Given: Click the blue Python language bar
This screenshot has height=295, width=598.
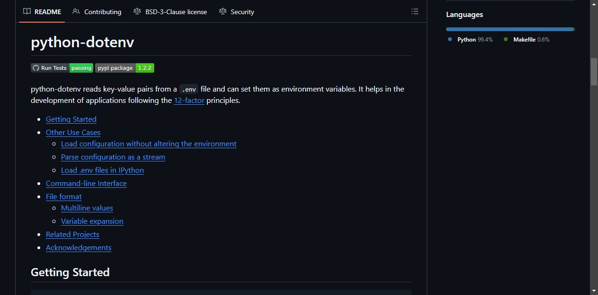Looking at the screenshot, I should (510, 29).
